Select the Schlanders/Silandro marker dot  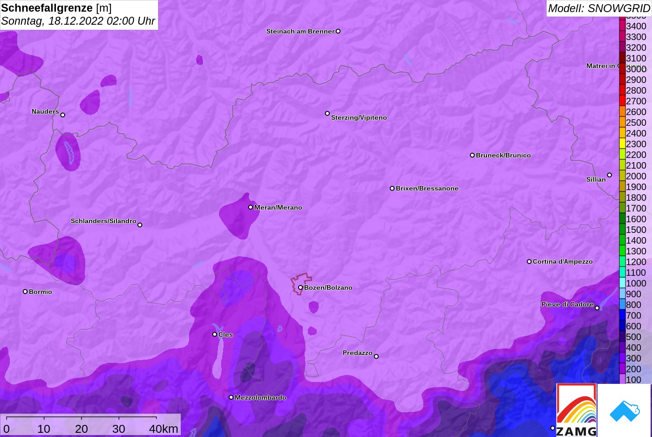pos(140,225)
